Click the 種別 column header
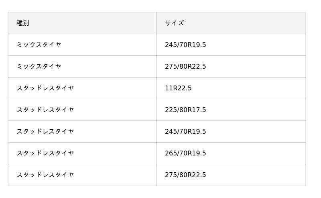 [x=23, y=23]
